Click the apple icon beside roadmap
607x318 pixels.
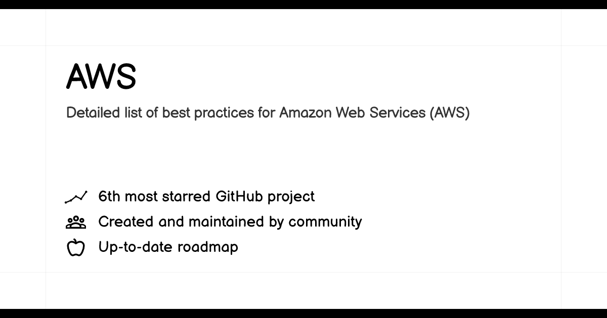76,247
